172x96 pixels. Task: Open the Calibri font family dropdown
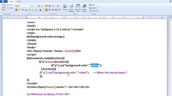(30, 6)
